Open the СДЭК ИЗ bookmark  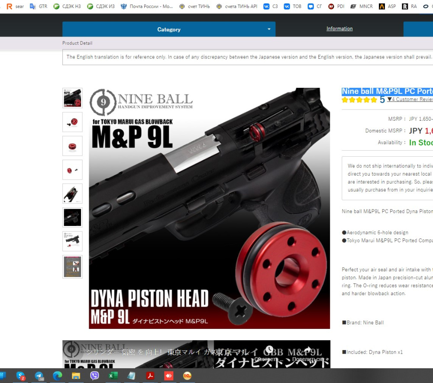pyautogui.click(x=101, y=6)
